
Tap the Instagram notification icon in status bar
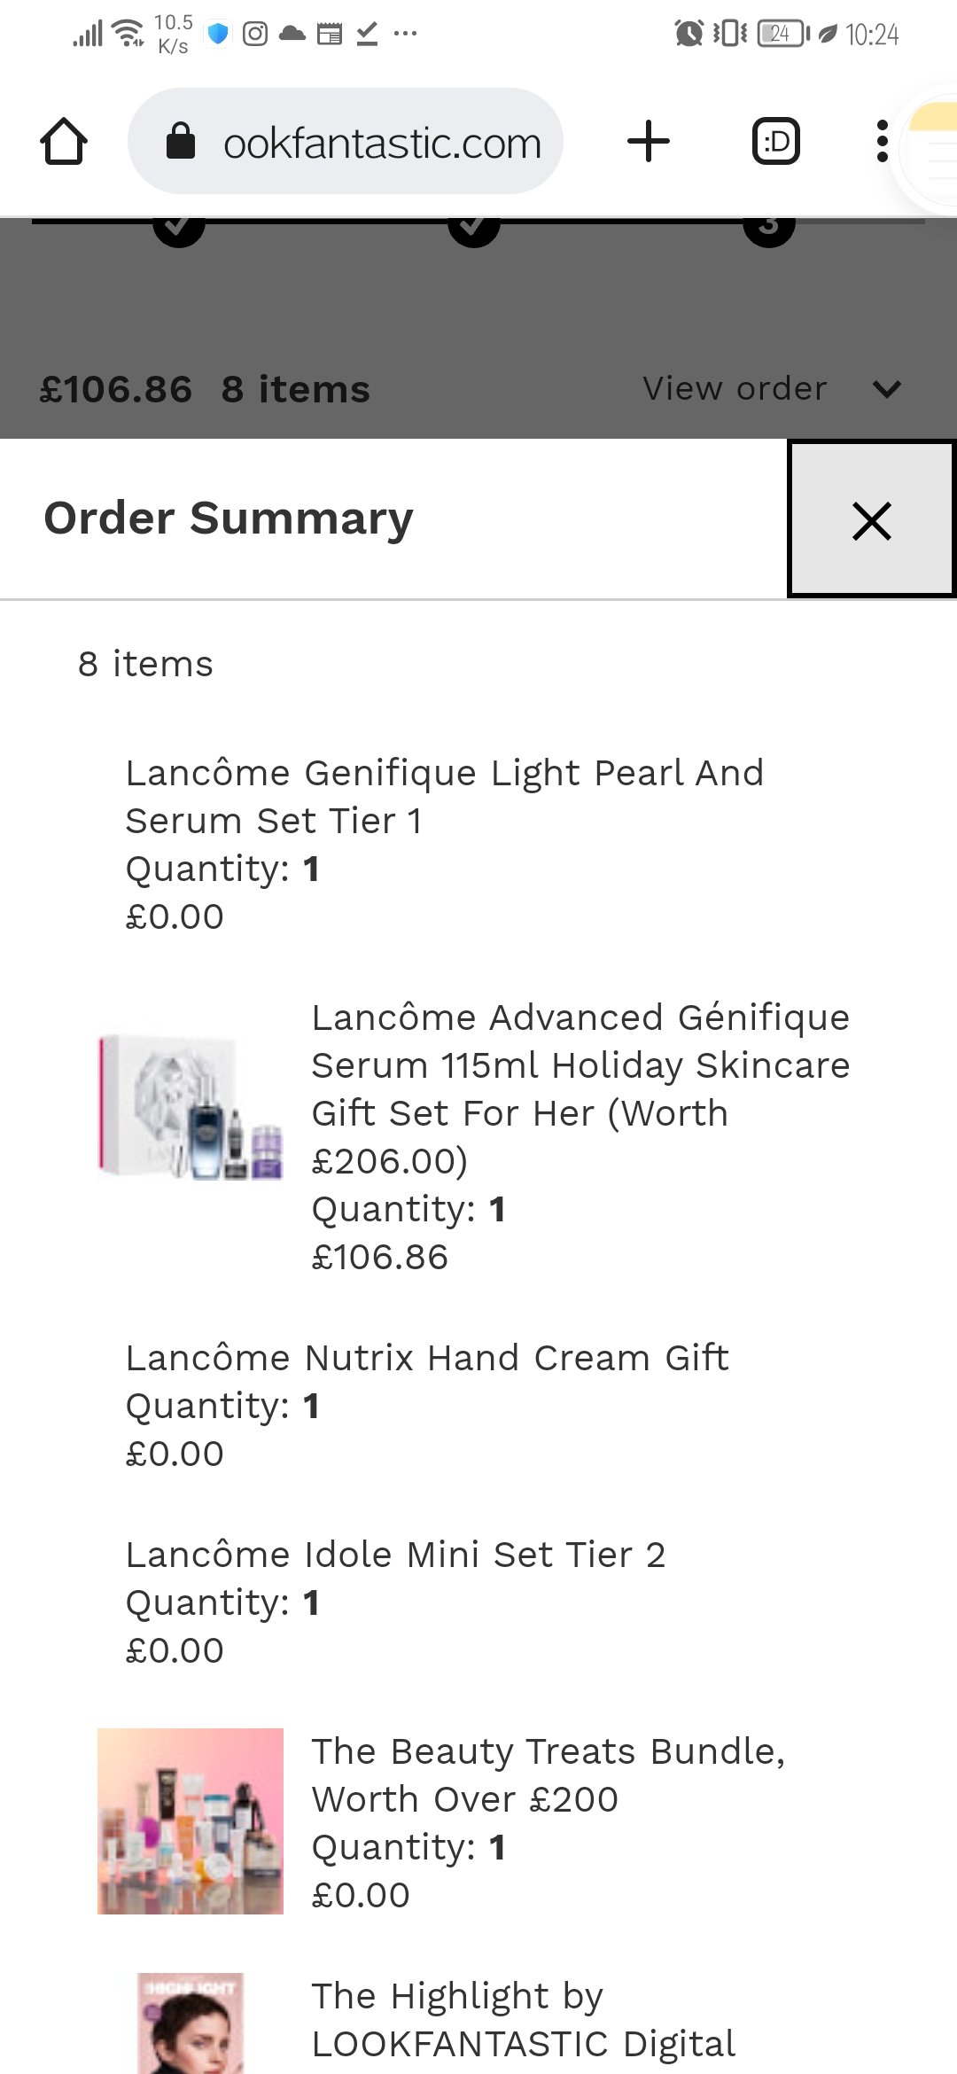pos(255,34)
